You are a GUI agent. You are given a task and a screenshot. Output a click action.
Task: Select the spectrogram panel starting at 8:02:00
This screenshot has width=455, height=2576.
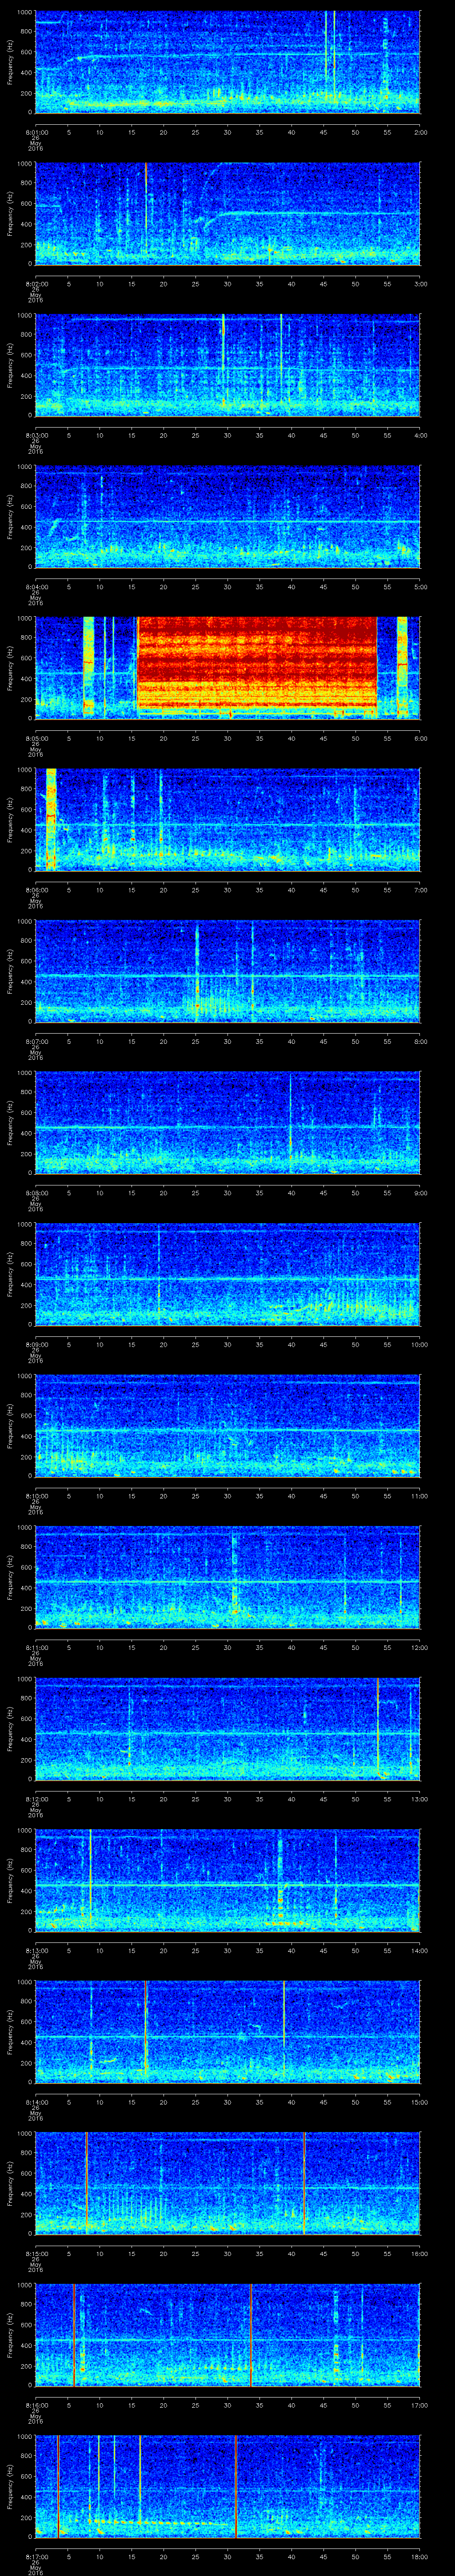point(228,215)
